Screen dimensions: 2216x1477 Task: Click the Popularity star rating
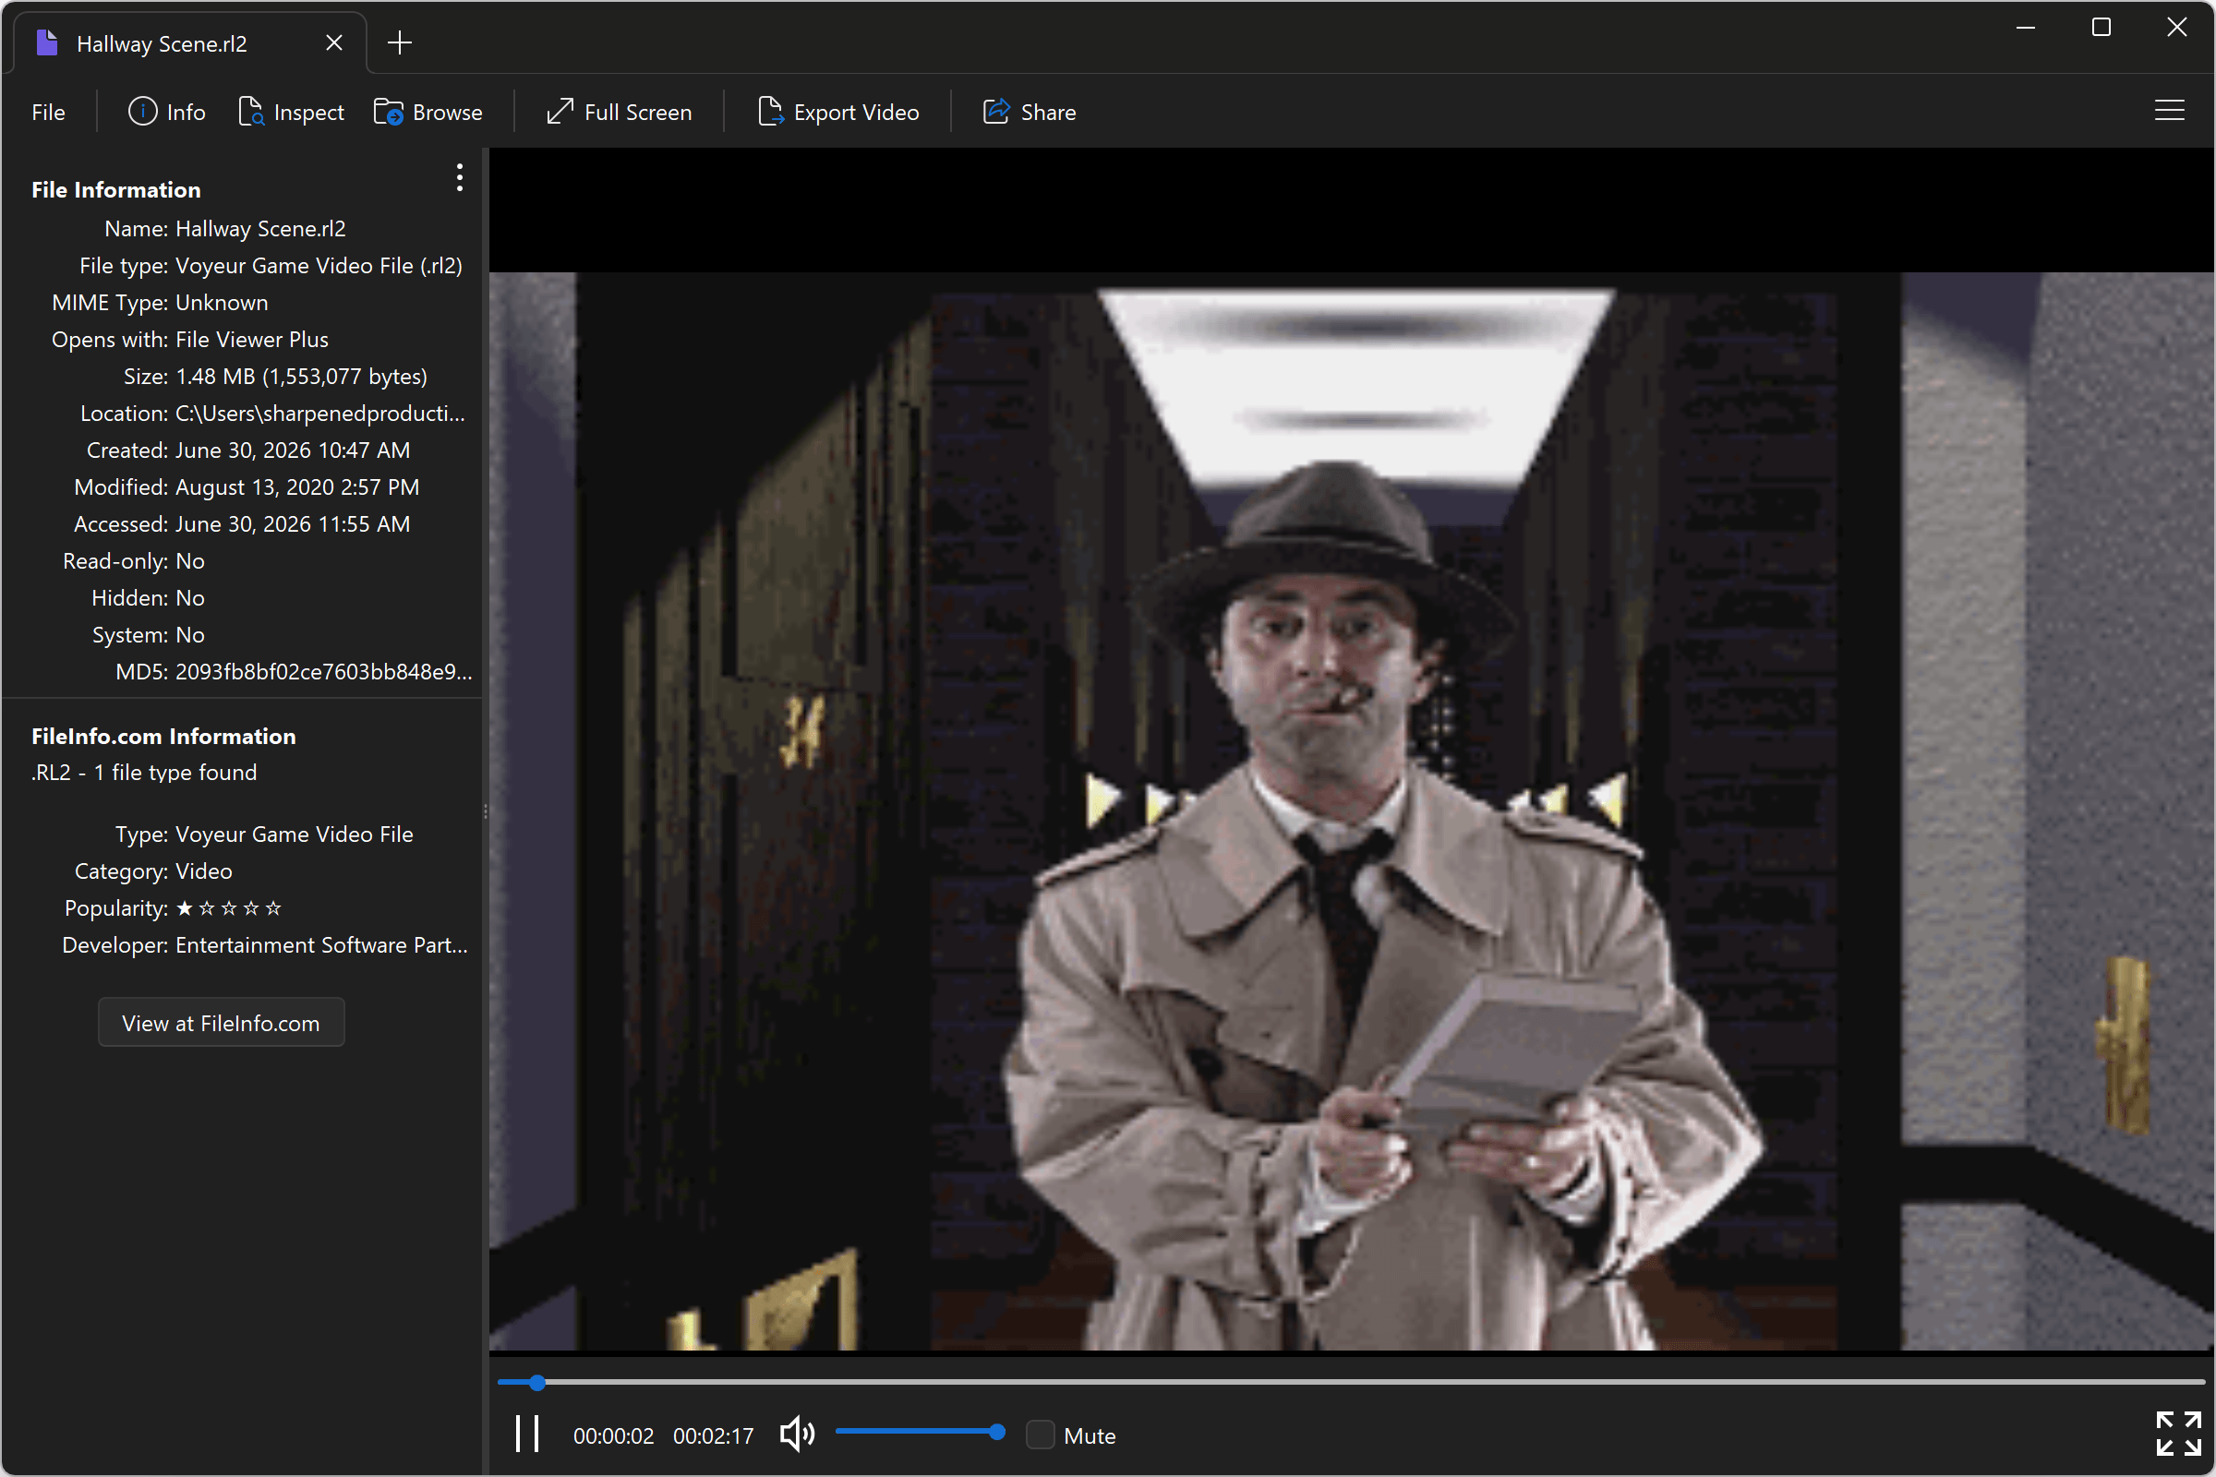(x=229, y=908)
